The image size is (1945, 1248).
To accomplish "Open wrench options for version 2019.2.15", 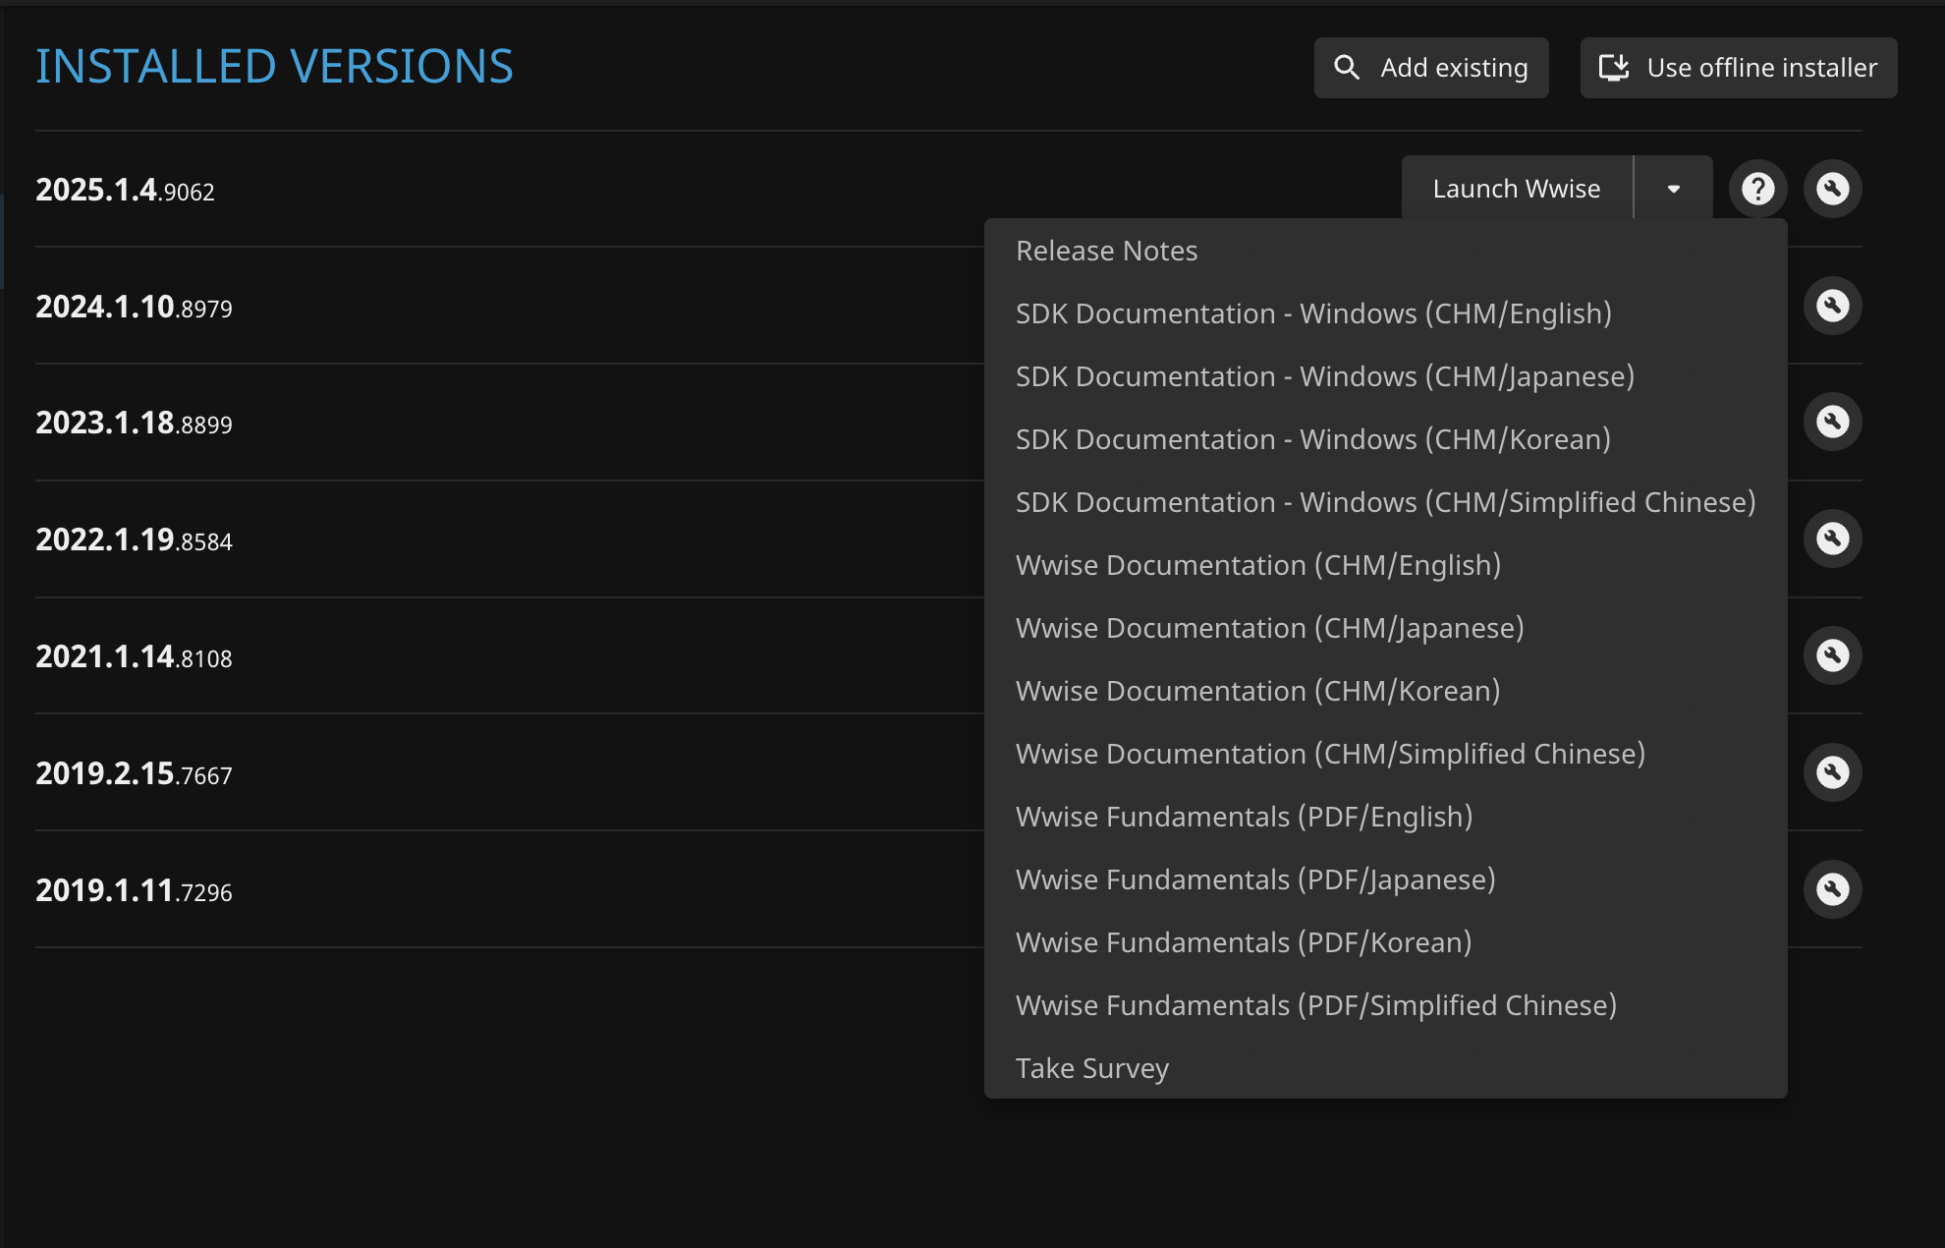I will click(x=1832, y=772).
